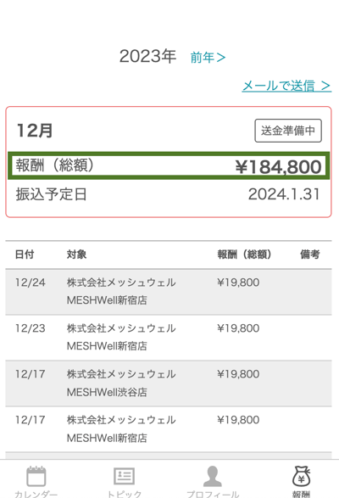Click the 備考 column header
339x498 pixels.
coord(310,255)
